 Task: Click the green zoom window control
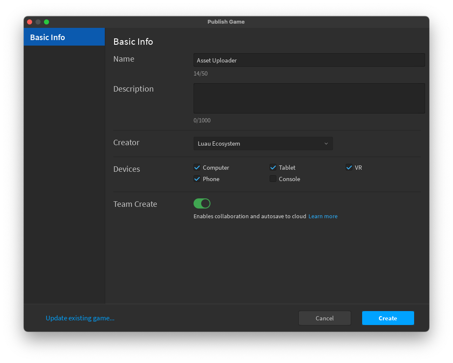click(x=46, y=22)
